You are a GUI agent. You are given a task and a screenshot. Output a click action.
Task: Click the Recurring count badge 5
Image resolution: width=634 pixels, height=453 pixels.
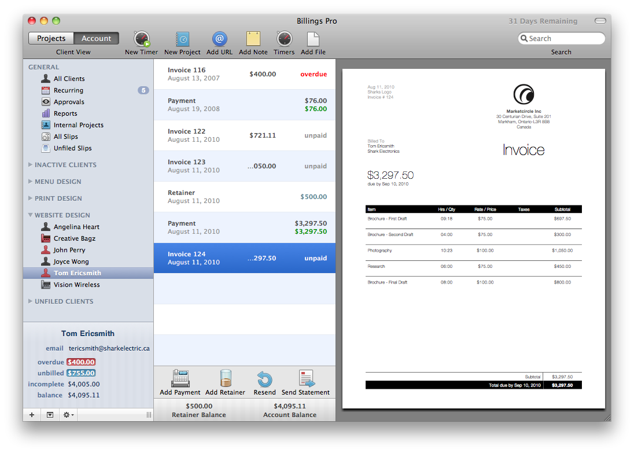pos(143,90)
